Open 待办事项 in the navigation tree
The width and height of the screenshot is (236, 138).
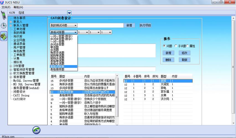pos(19,18)
